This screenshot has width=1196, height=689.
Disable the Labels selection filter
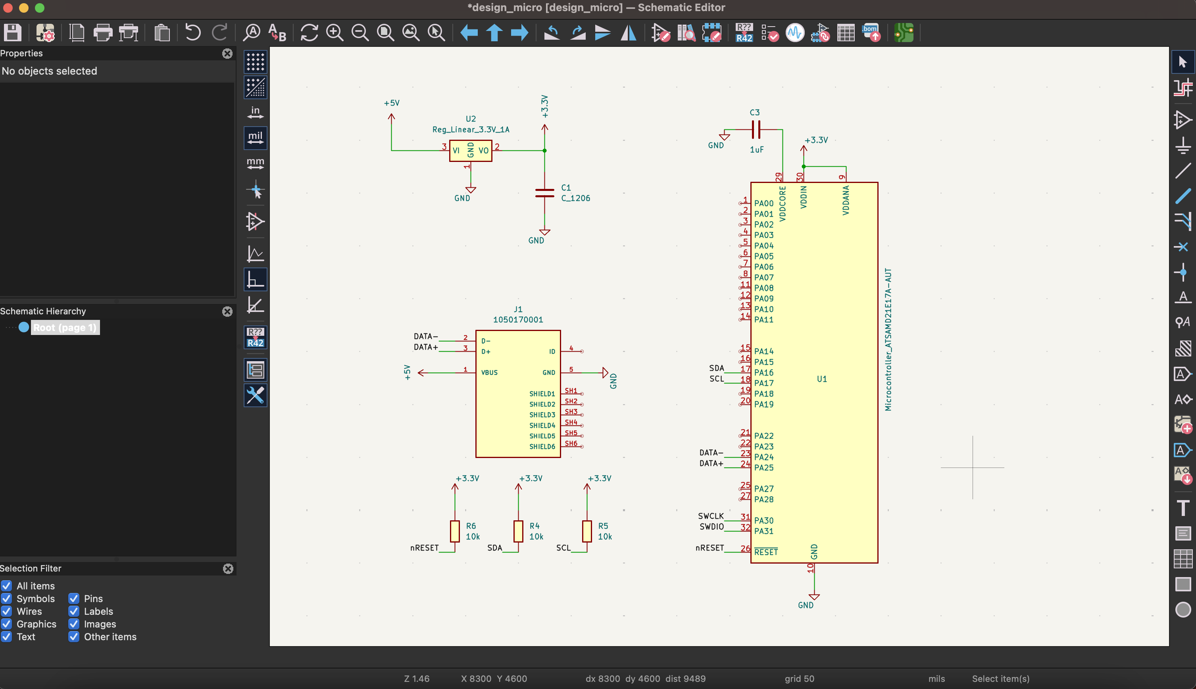(74, 611)
